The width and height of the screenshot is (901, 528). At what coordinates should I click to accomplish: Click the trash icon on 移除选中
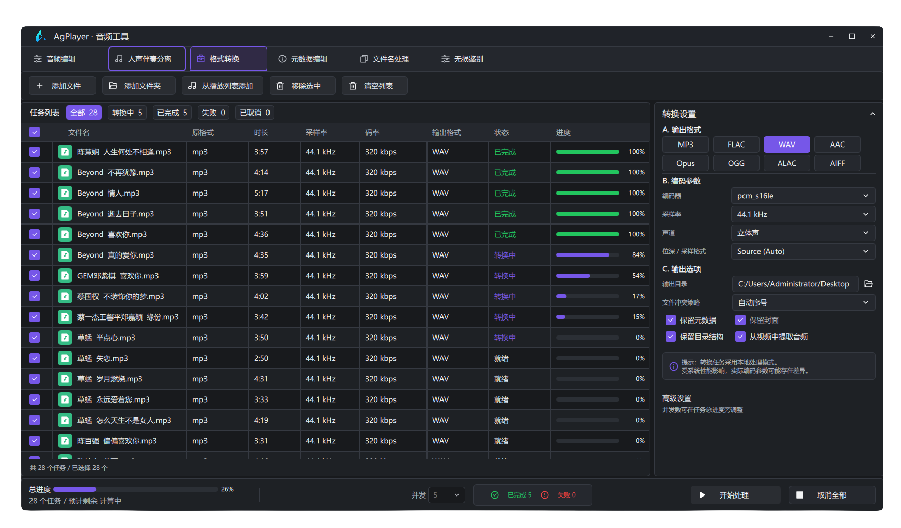280,86
